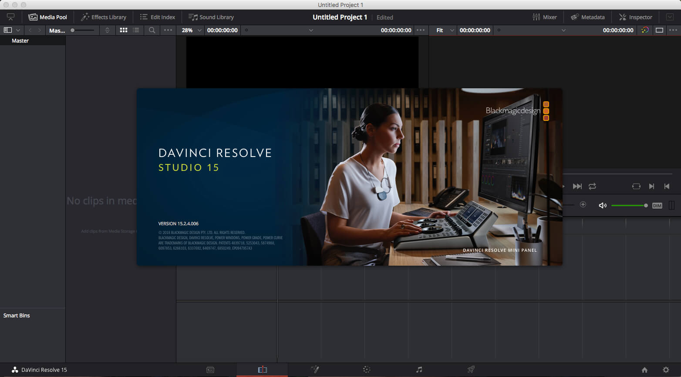Jump to last frame in timeline viewer
Viewport: 681px width, 377px height.
coord(577,187)
